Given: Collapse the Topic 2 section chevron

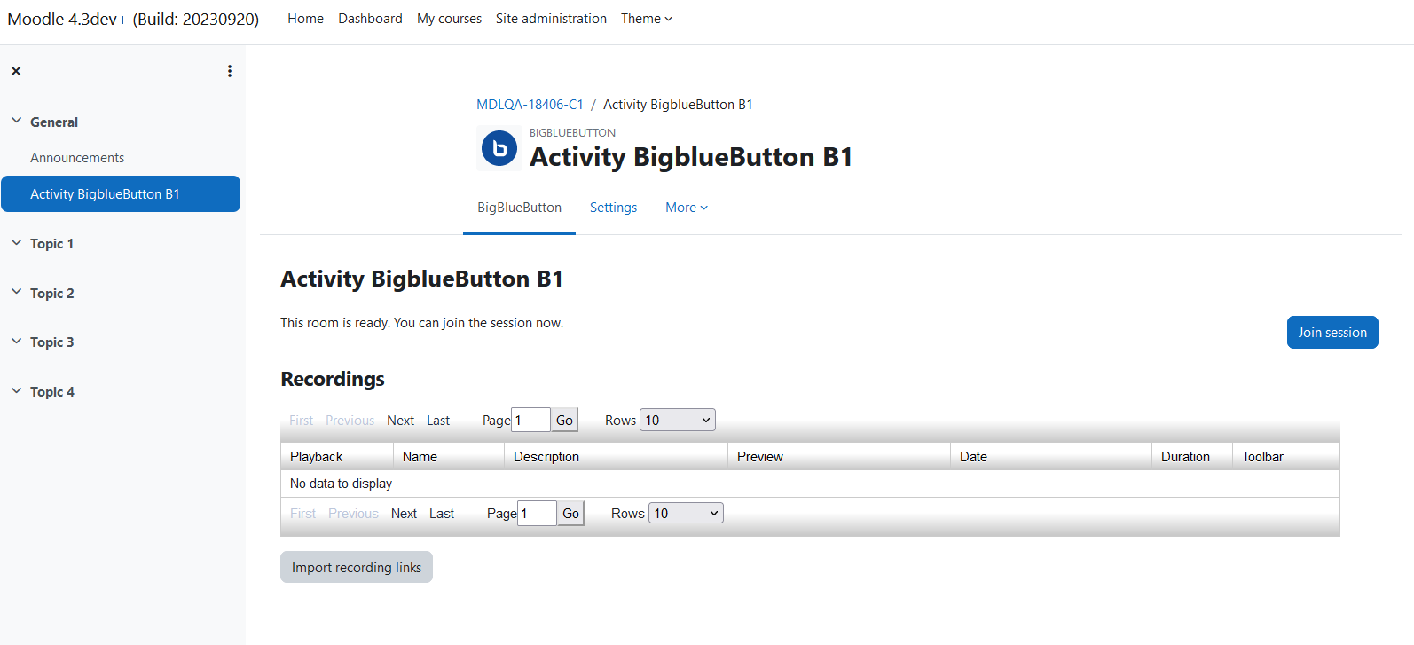Looking at the screenshot, I should click(16, 292).
